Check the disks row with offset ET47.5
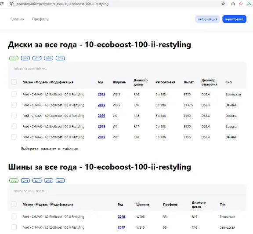This screenshot has height=234, width=253. click(x=14, y=105)
